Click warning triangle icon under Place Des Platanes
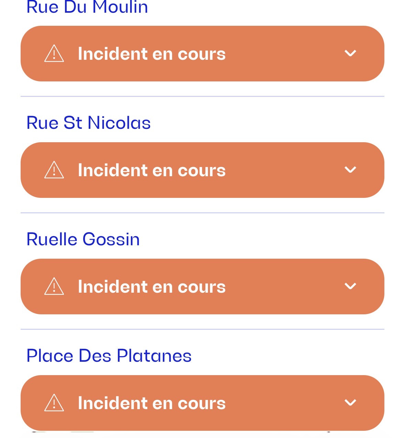 coord(54,403)
